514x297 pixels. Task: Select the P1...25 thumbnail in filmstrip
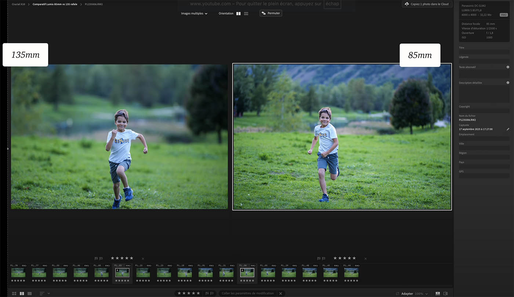pyautogui.click(x=143, y=273)
